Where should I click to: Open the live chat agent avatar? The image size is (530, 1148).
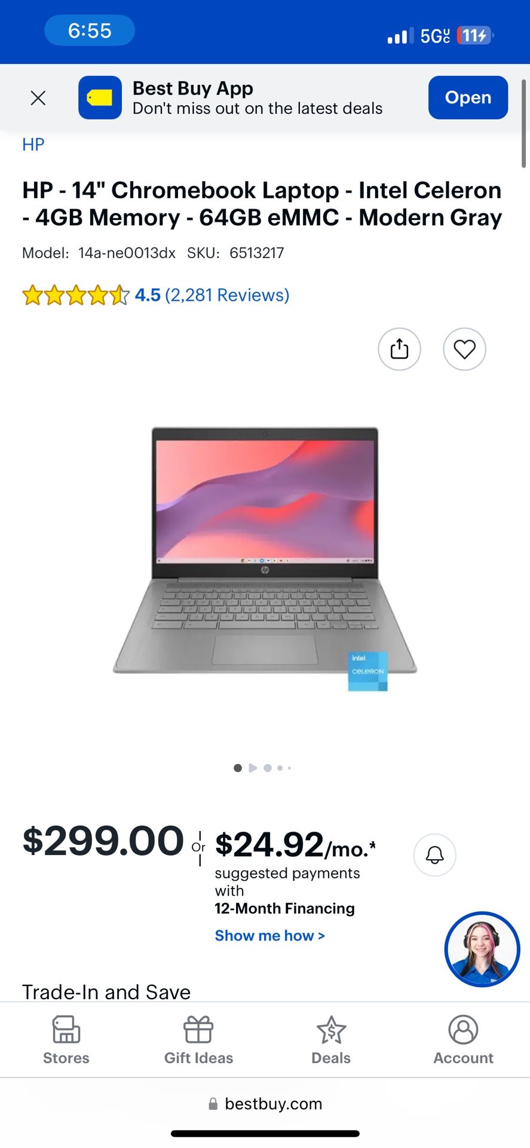click(482, 949)
